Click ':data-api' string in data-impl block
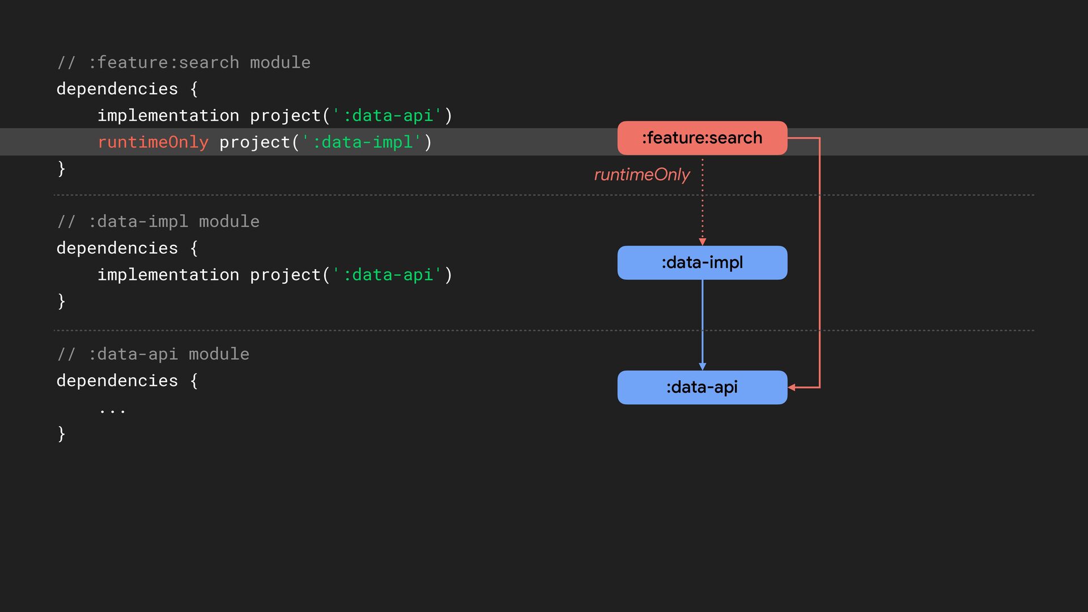The height and width of the screenshot is (612, 1088). point(387,275)
